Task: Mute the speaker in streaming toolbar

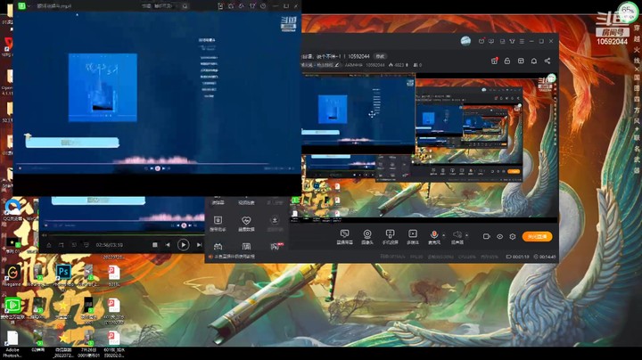Action: [x=457, y=234]
